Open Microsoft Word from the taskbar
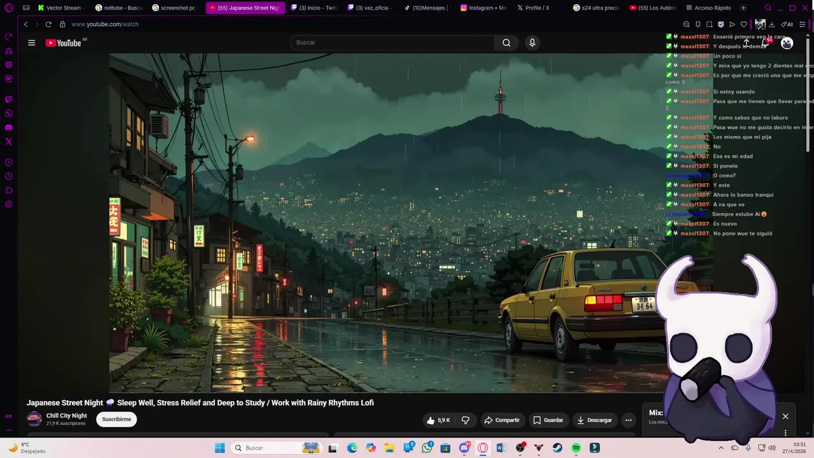The width and height of the screenshot is (814, 458). click(501, 448)
